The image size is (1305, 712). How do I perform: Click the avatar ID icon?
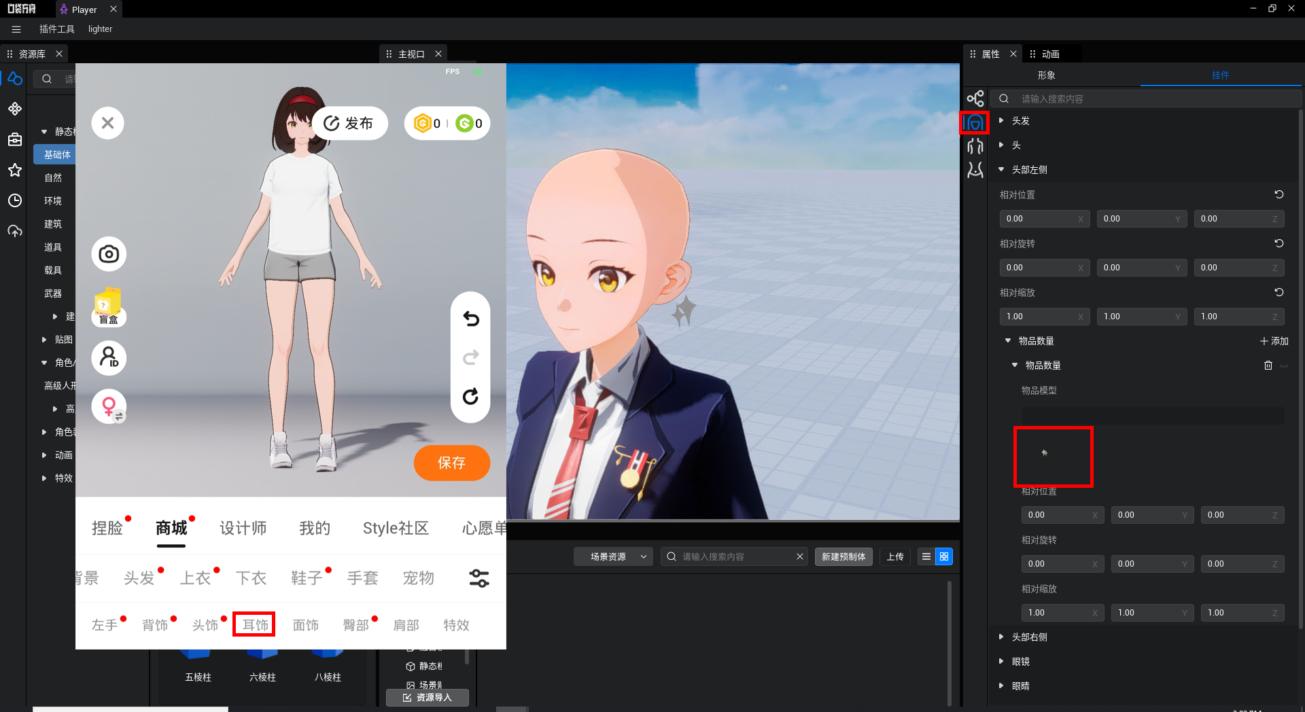(x=109, y=357)
